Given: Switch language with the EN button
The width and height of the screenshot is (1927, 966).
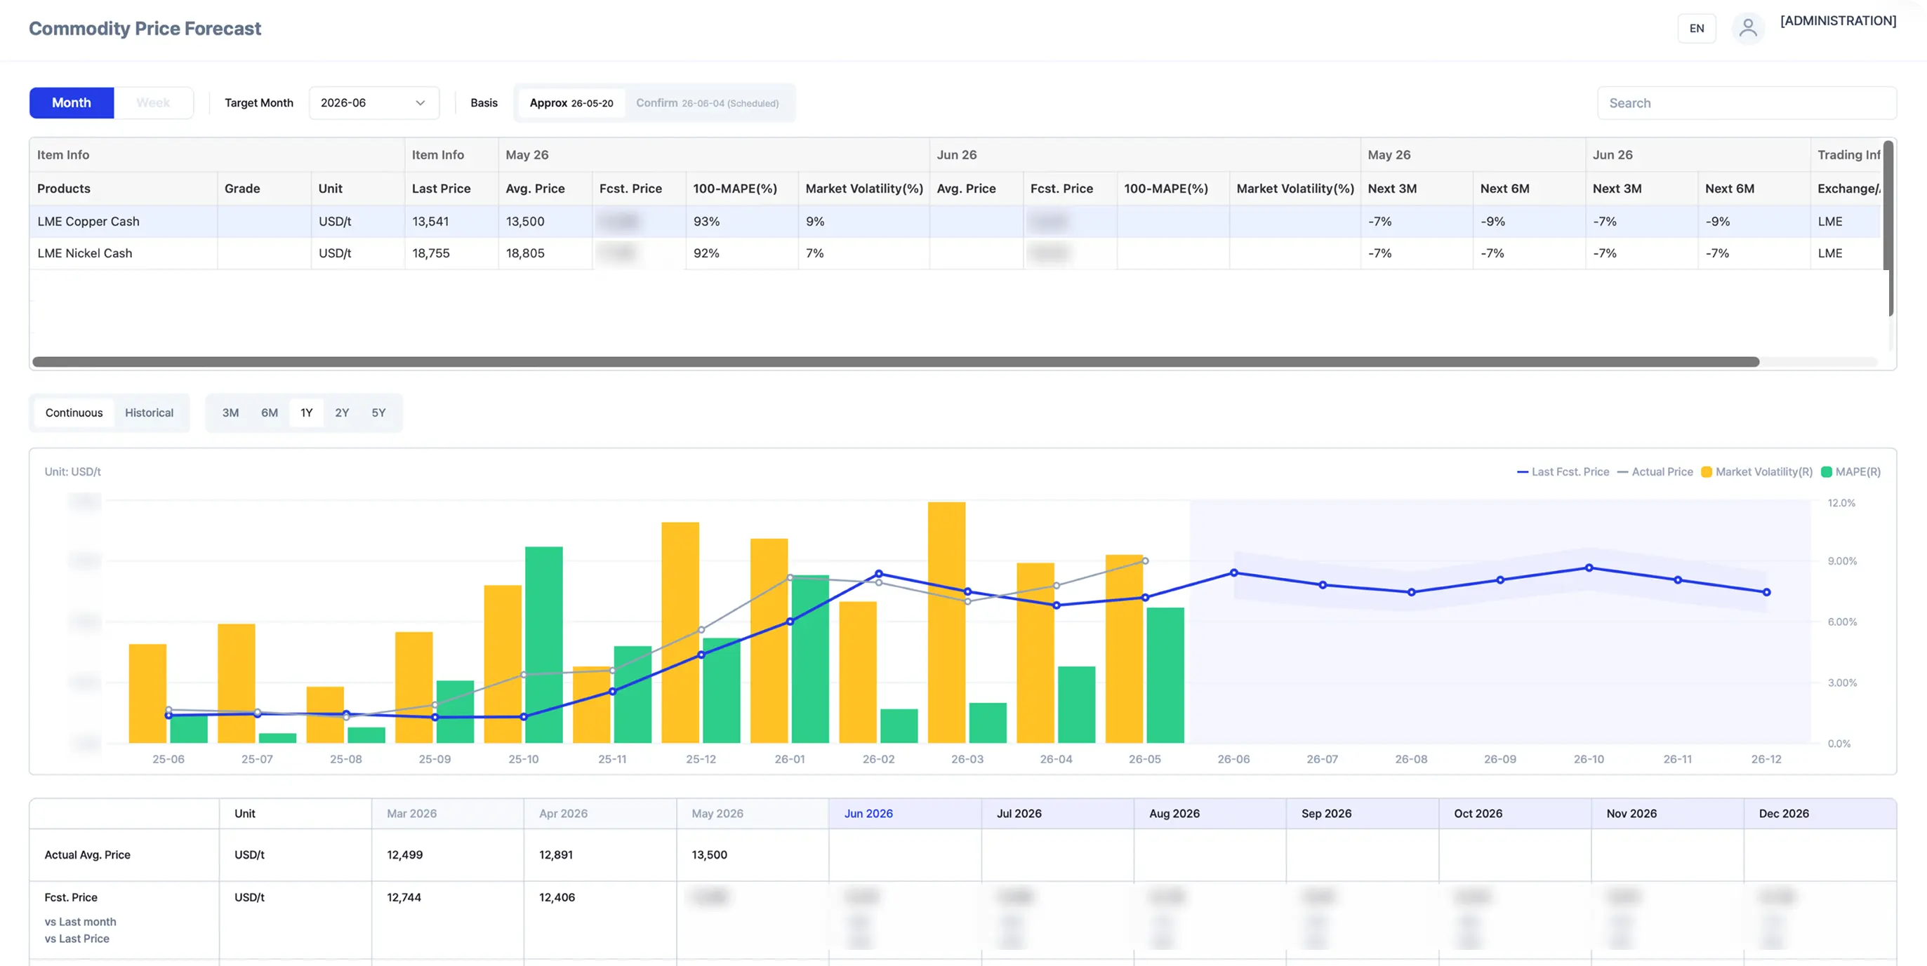Looking at the screenshot, I should tap(1697, 28).
